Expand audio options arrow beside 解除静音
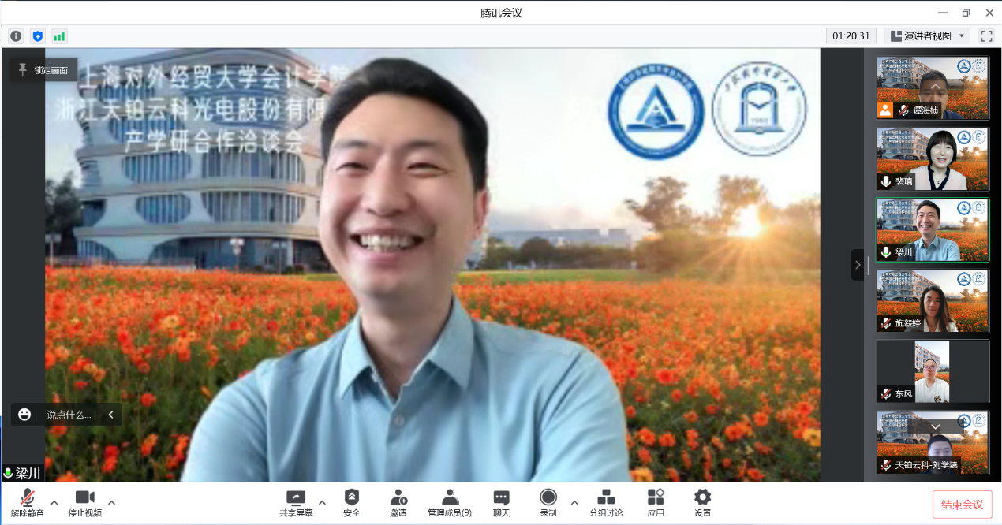 click(x=54, y=502)
